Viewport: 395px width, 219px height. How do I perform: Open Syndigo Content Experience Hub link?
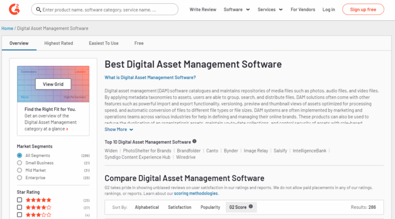pos(137,157)
